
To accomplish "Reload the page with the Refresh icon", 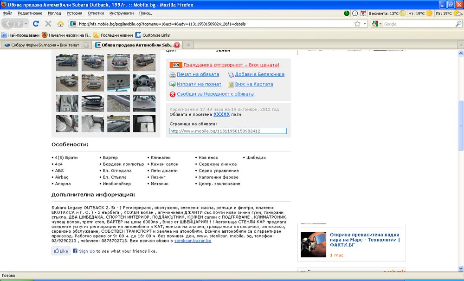I will (x=36, y=24).
